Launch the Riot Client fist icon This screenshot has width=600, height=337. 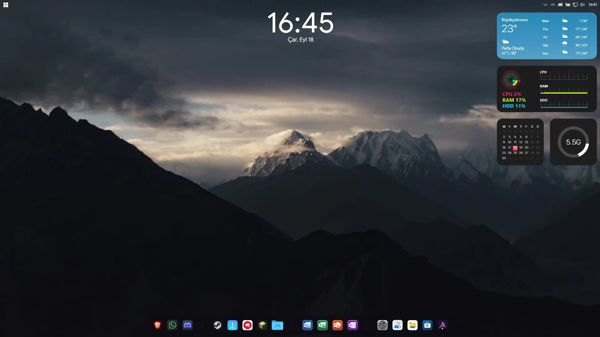click(247, 325)
